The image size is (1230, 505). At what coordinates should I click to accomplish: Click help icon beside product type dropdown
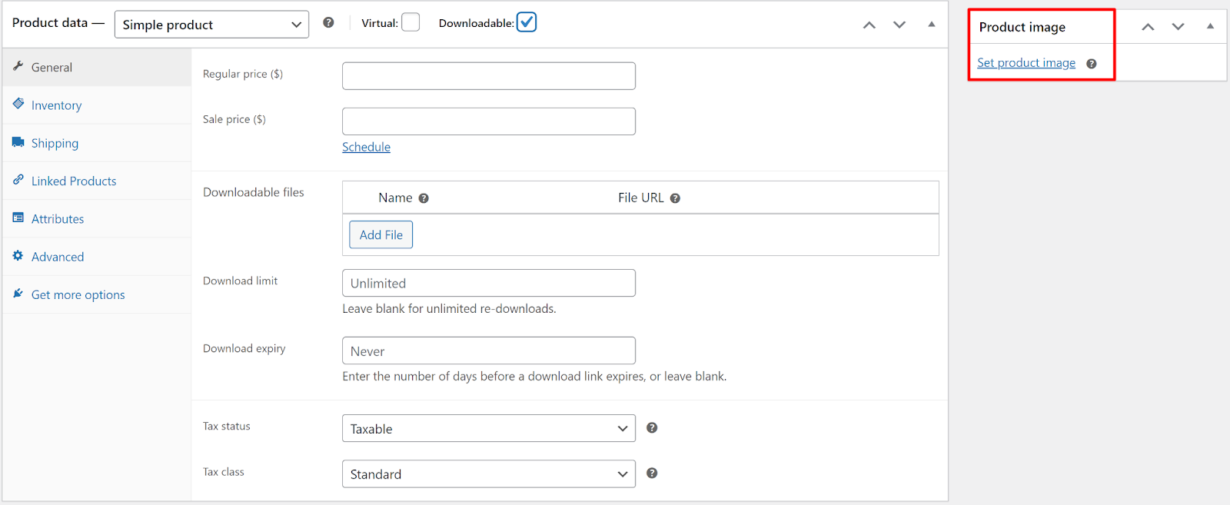coord(328,23)
